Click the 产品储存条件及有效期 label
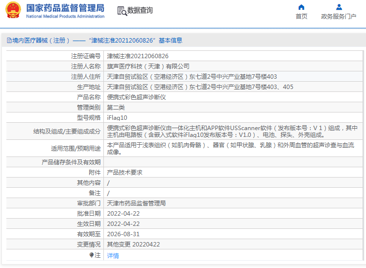This screenshot has height=268, width=366. [71, 162]
